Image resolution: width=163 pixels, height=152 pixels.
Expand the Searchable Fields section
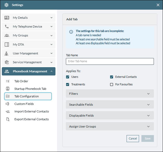110,105
